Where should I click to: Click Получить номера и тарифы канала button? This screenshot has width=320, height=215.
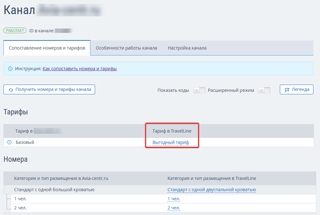(49, 89)
